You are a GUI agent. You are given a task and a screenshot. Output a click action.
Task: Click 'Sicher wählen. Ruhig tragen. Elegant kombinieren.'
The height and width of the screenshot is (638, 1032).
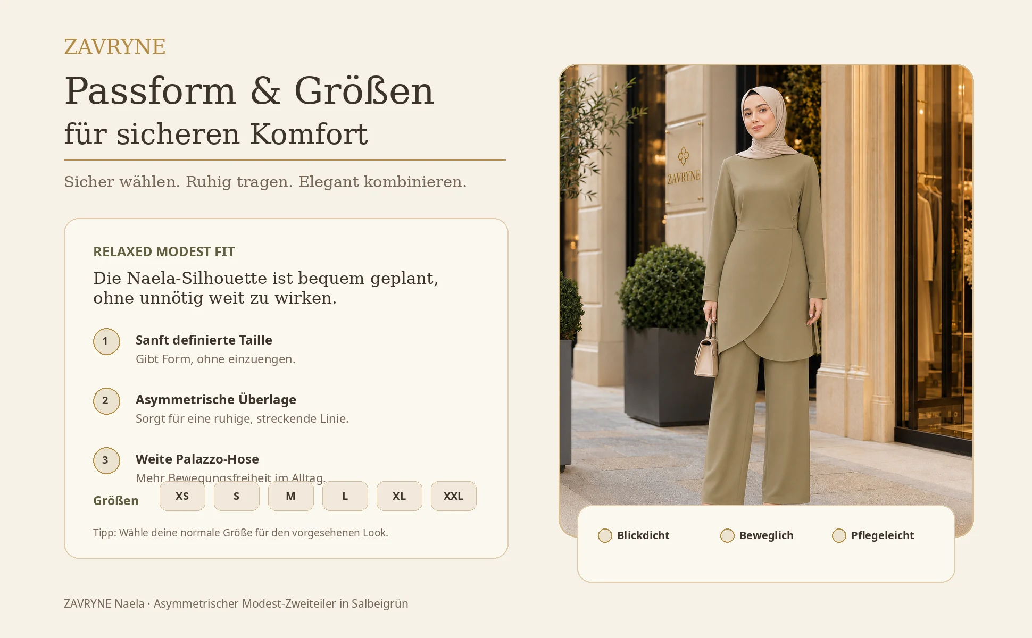[265, 182]
